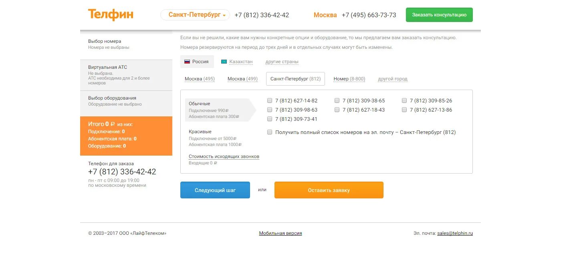Click the Входящие 0 ₽ text
Screen dimensions: 561x256
point(203,163)
